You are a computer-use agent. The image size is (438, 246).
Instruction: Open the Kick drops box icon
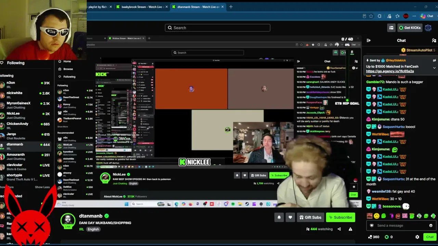(391, 28)
